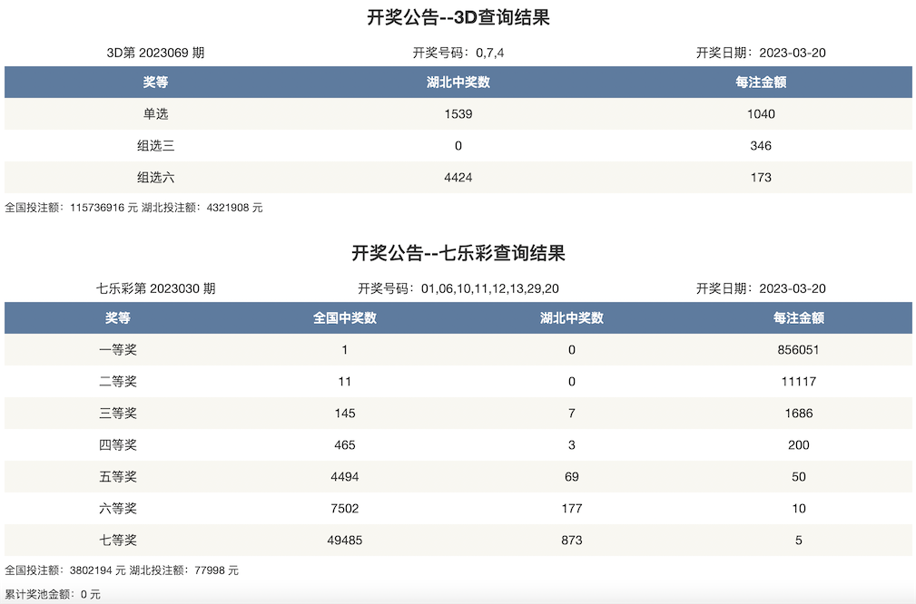The height and width of the screenshot is (604, 916).
Task: Click the 单选 prize amount 1040
Action: click(x=761, y=113)
